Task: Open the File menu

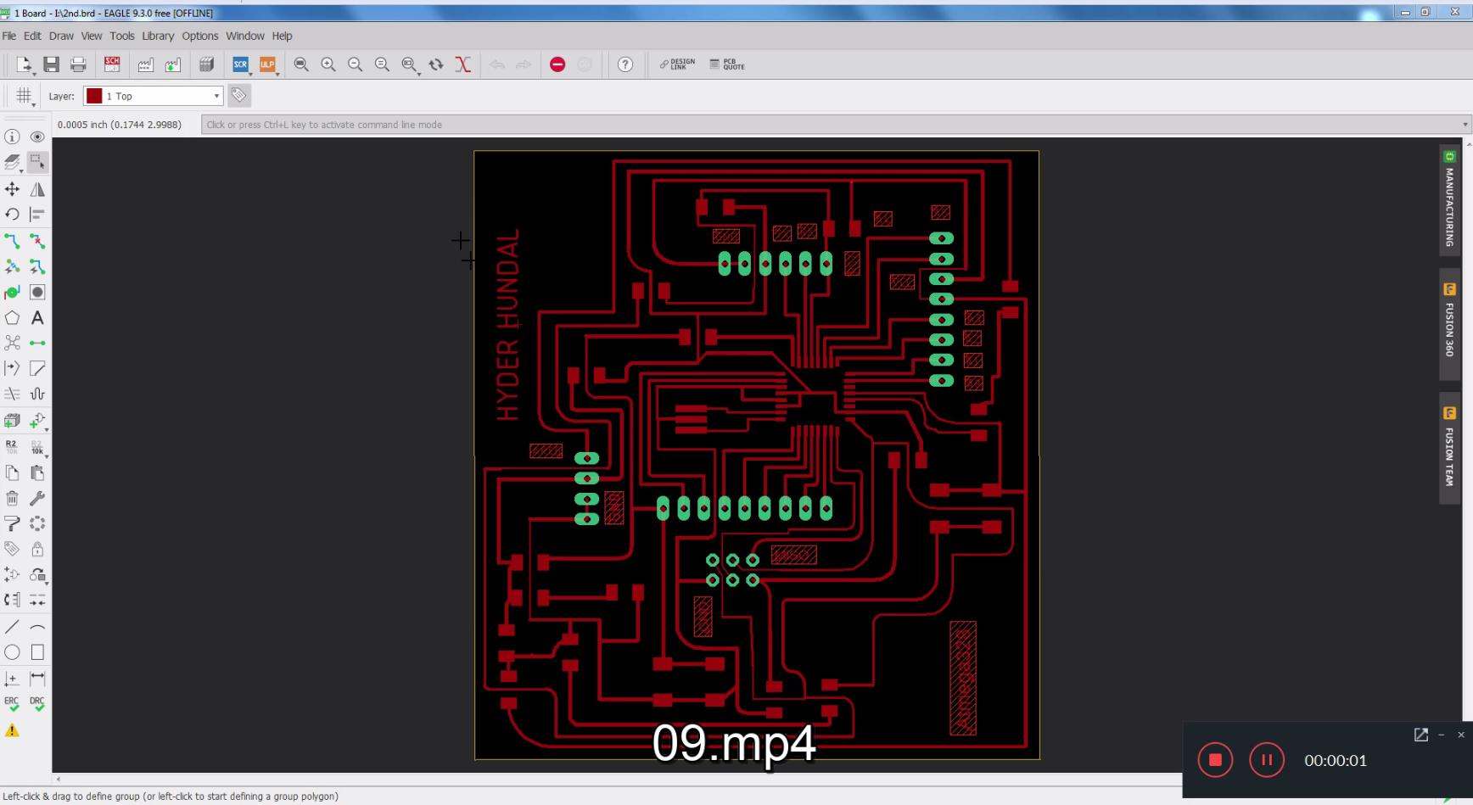Action: click(x=9, y=36)
